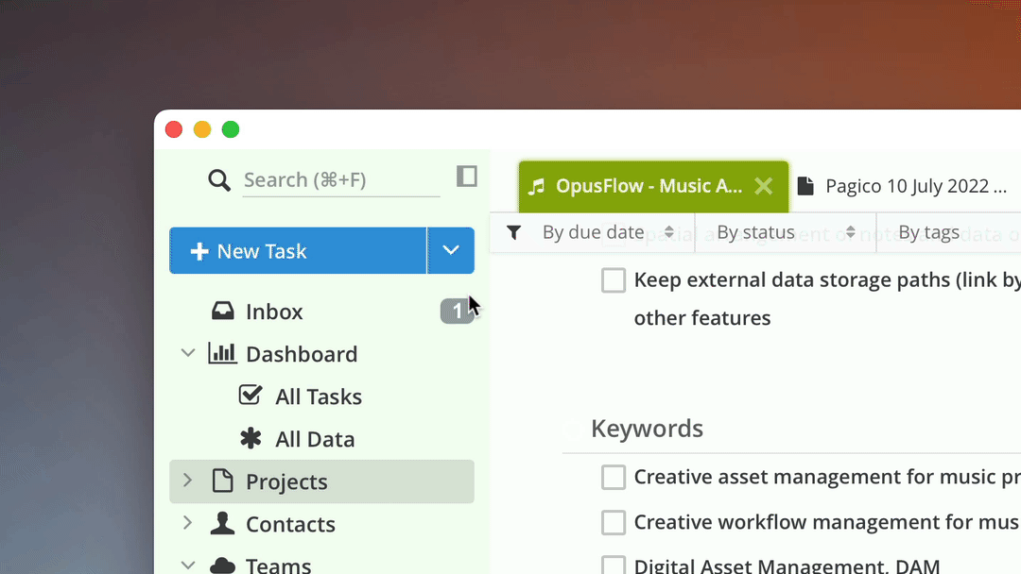1021x574 pixels.
Task: Click the All Data asterisk icon
Action: tap(251, 439)
